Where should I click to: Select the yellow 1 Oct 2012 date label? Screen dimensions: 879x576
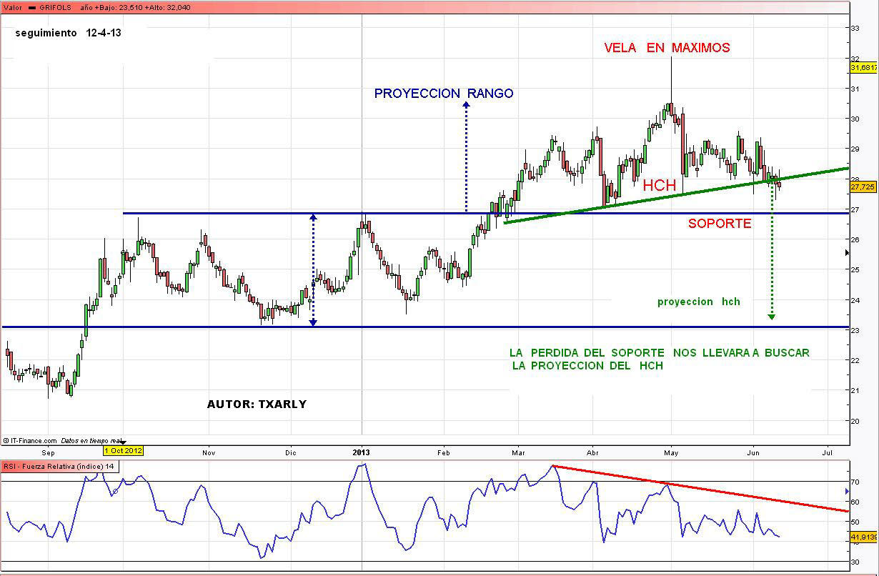coord(124,451)
